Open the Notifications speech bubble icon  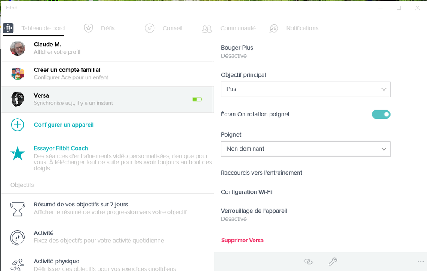click(x=274, y=28)
